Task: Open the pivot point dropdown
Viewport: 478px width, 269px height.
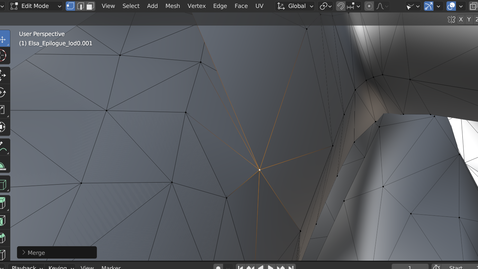Action: coord(326,6)
